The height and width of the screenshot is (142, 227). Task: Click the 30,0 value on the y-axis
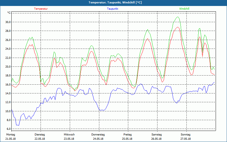[x=8, y=22]
